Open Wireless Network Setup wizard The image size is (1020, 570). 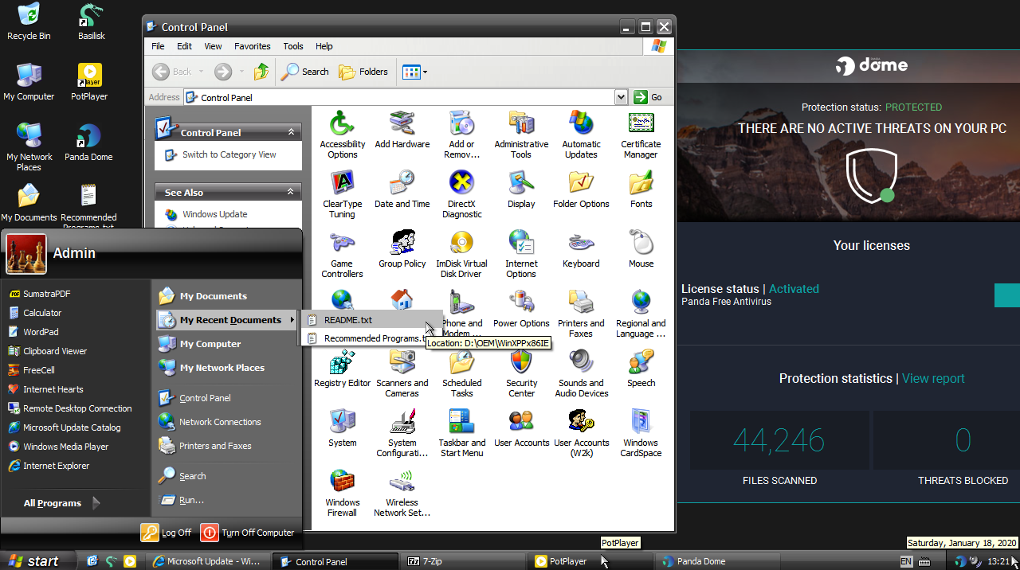(402, 493)
